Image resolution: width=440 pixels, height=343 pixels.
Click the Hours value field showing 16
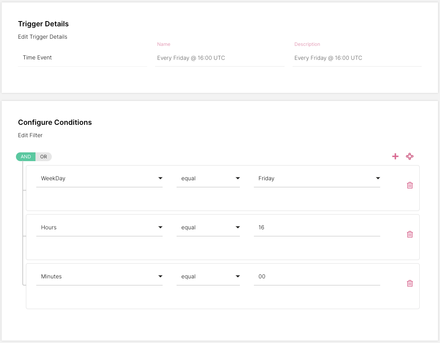click(x=316, y=227)
